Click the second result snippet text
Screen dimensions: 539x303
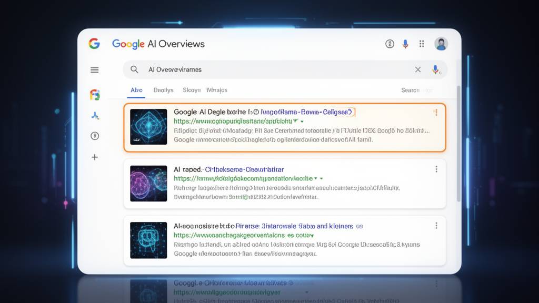tap(287, 193)
